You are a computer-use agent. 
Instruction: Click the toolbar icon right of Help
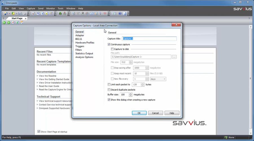click(124, 14)
